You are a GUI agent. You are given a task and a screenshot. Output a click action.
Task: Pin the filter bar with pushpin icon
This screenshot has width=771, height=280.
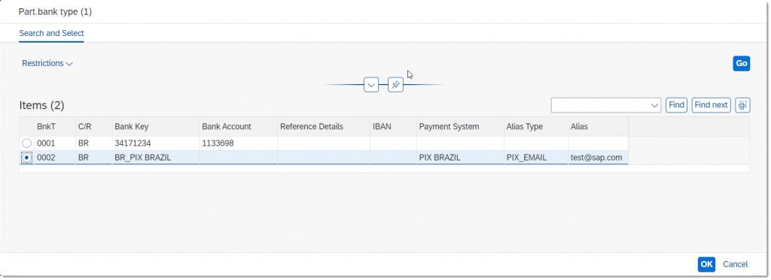click(395, 85)
